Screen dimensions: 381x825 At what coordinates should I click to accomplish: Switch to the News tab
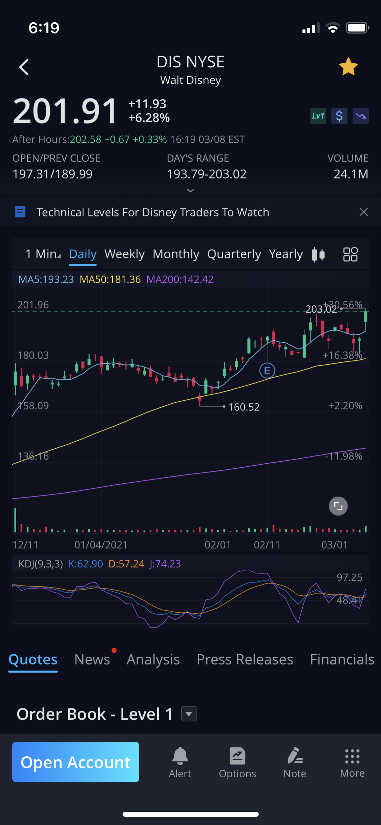click(x=92, y=659)
